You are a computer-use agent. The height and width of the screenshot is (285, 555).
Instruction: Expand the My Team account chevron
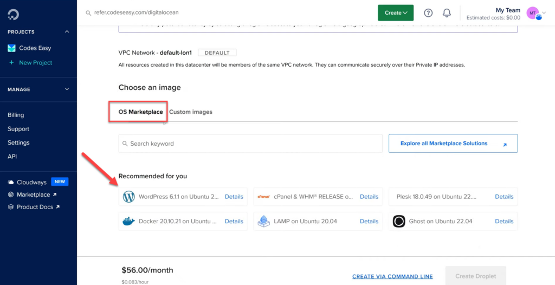click(x=544, y=13)
